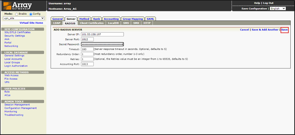Image resolution: width=295 pixels, height=135 pixels.
Task: Click Save Configuration in header
Action: 254,9
